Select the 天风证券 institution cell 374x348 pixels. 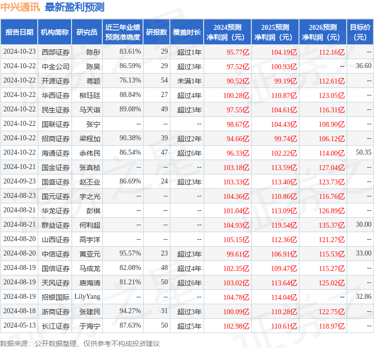pyautogui.click(x=56, y=283)
